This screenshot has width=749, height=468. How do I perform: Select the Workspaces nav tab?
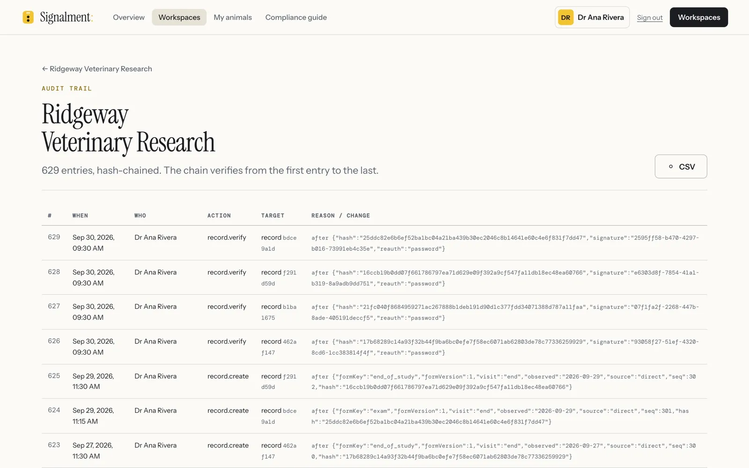pyautogui.click(x=179, y=17)
